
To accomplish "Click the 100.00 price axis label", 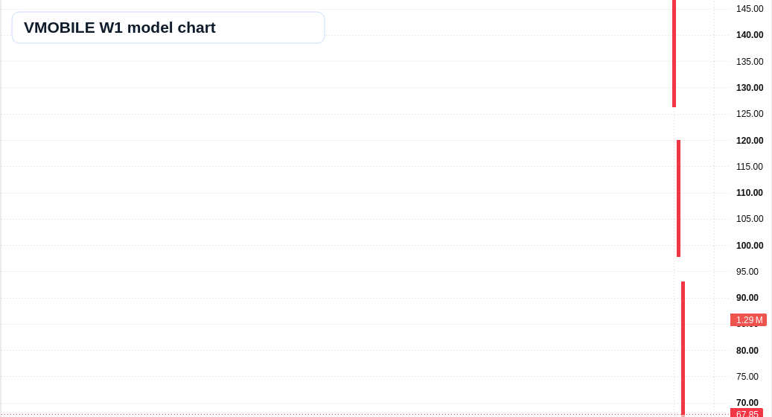I will (x=750, y=246).
